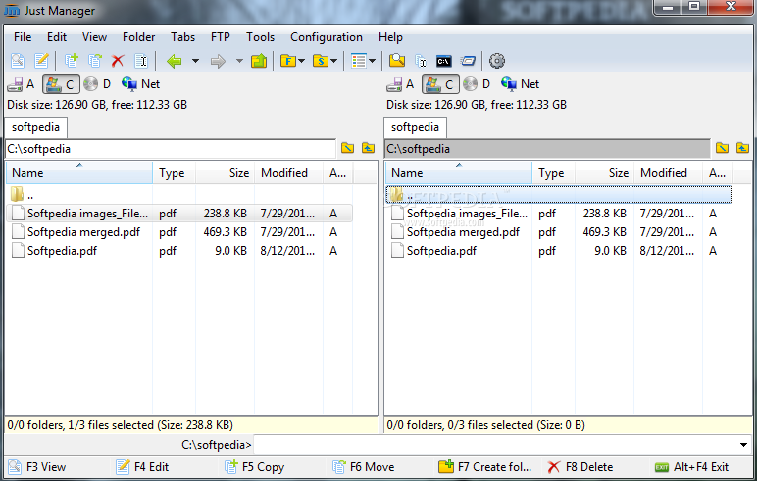Select Net drive in the left panel
757x481 pixels.
point(140,84)
